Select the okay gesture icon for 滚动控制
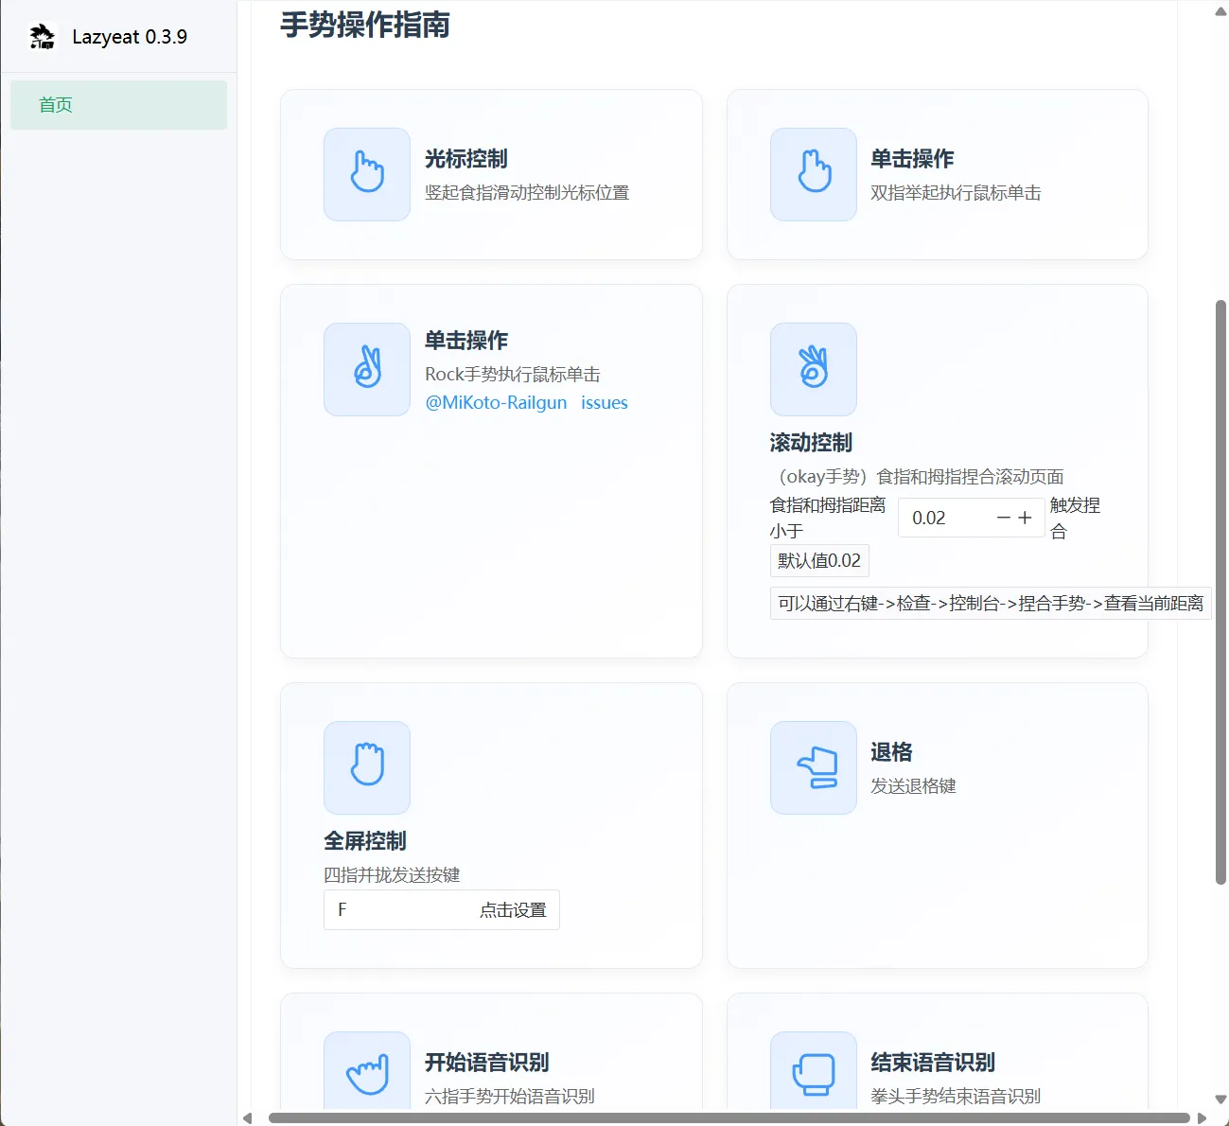Image resolution: width=1229 pixels, height=1126 pixels. (x=813, y=369)
